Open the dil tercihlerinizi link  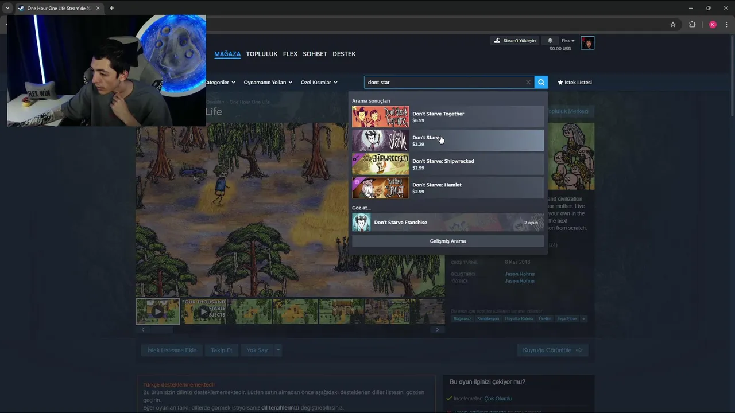(280, 408)
